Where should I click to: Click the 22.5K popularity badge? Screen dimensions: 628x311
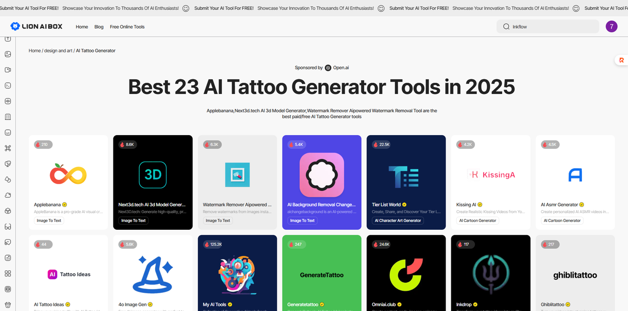(x=382, y=144)
